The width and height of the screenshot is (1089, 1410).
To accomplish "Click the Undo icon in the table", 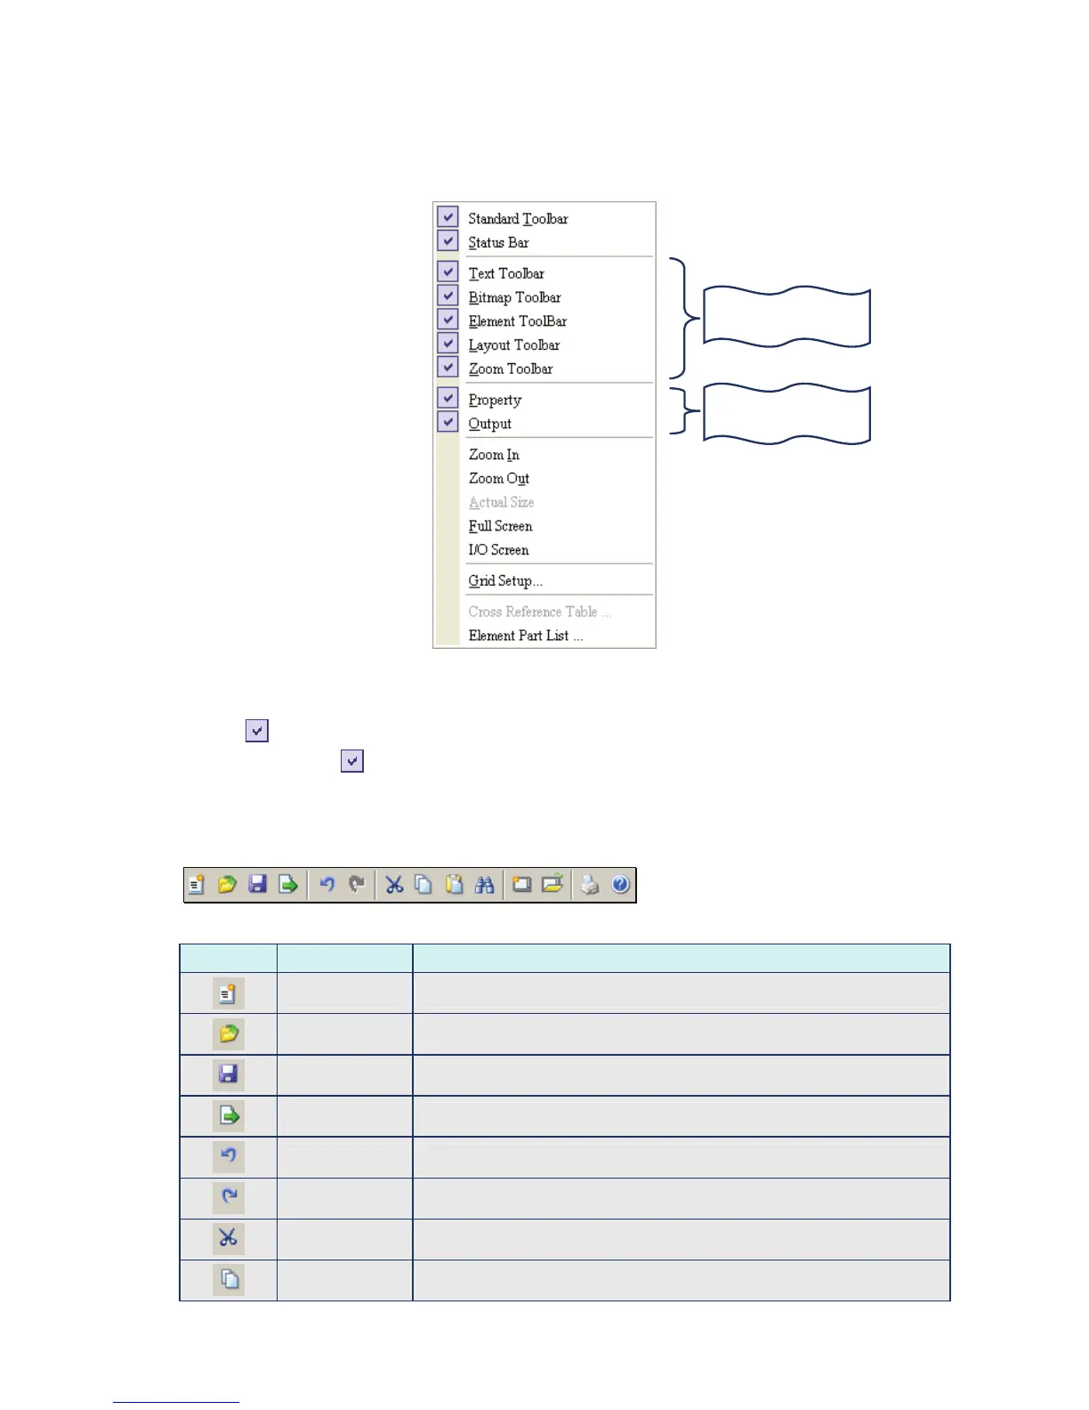I will tap(229, 1156).
